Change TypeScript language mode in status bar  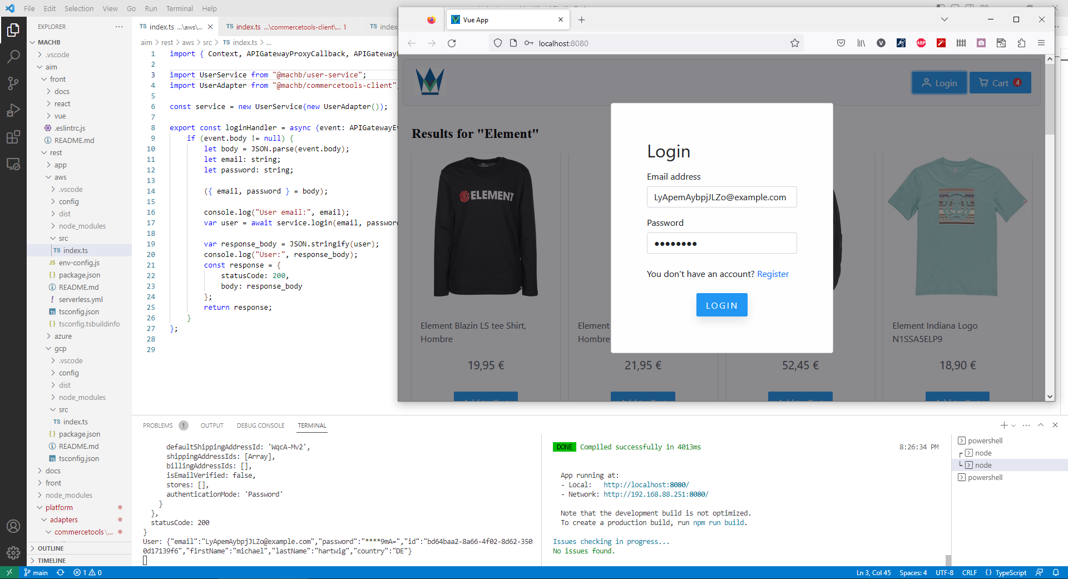point(1010,573)
